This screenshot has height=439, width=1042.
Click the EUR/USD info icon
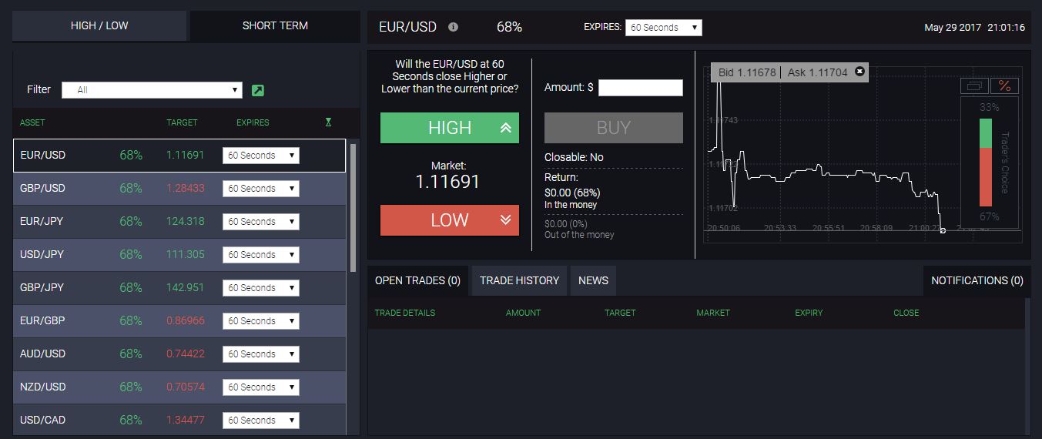pos(453,27)
